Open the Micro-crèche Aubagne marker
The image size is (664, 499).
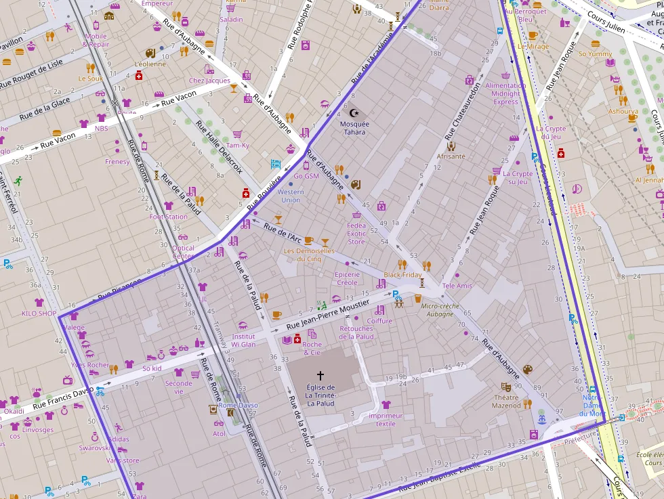point(417,297)
